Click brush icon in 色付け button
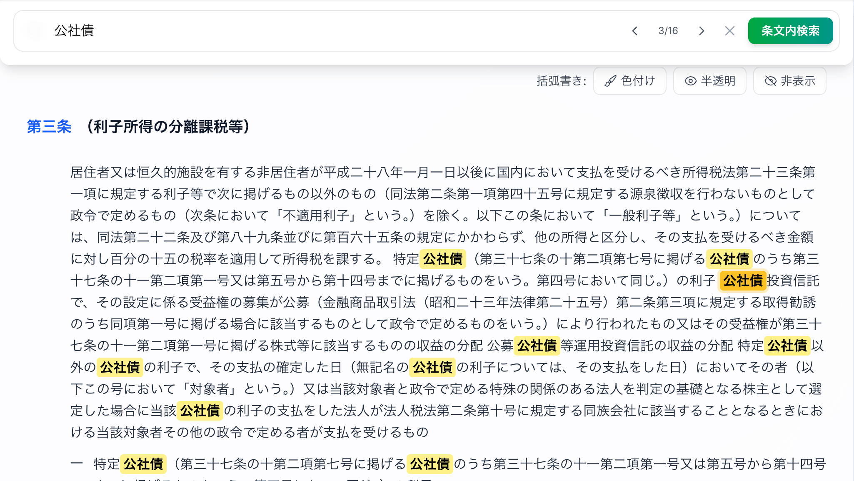 [610, 81]
